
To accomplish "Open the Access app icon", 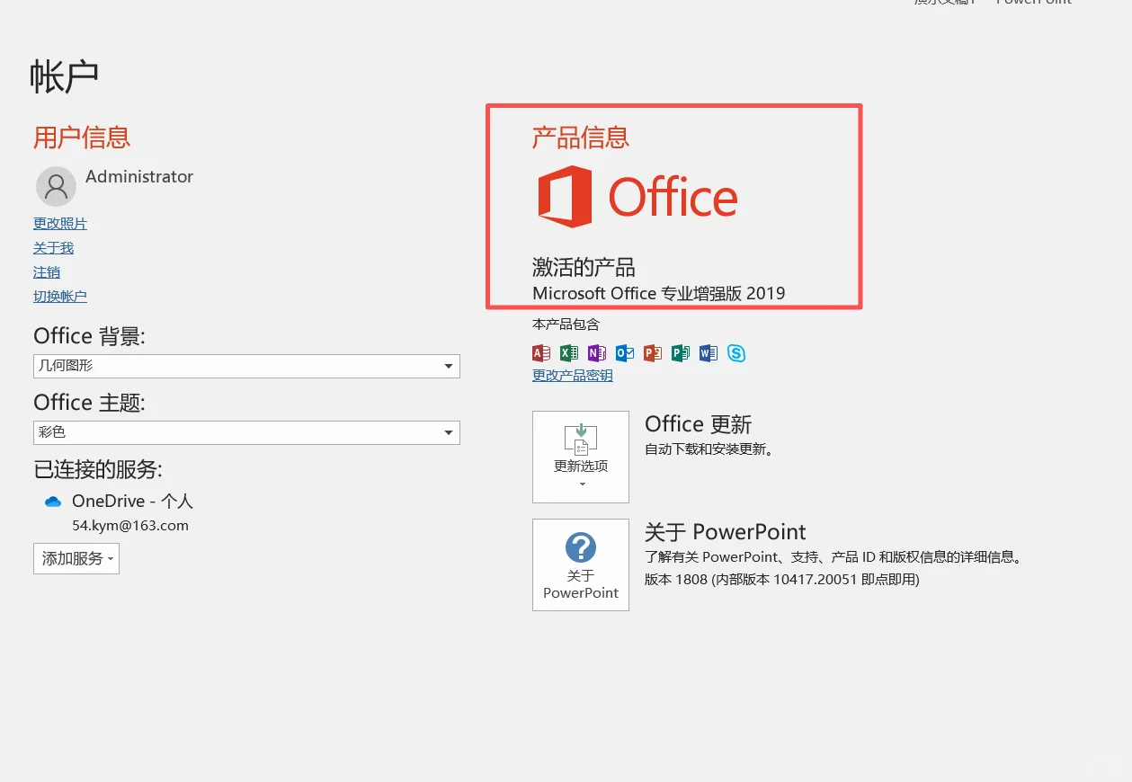I will [541, 352].
